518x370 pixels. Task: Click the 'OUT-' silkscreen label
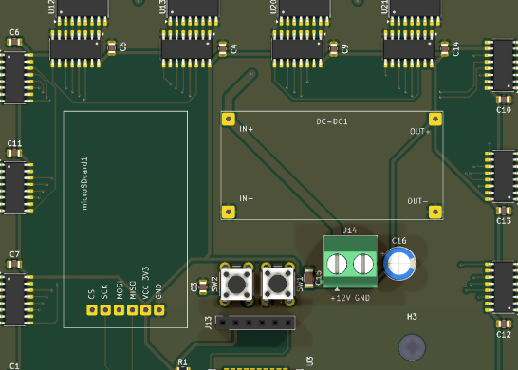(417, 201)
